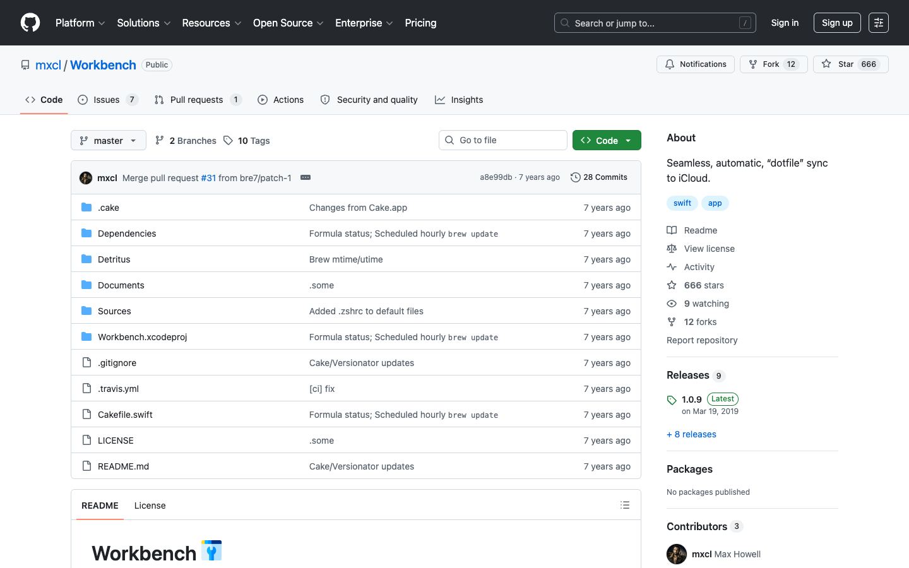Click the book icon next to Readme
This screenshot has height=568, width=909.
click(672, 230)
